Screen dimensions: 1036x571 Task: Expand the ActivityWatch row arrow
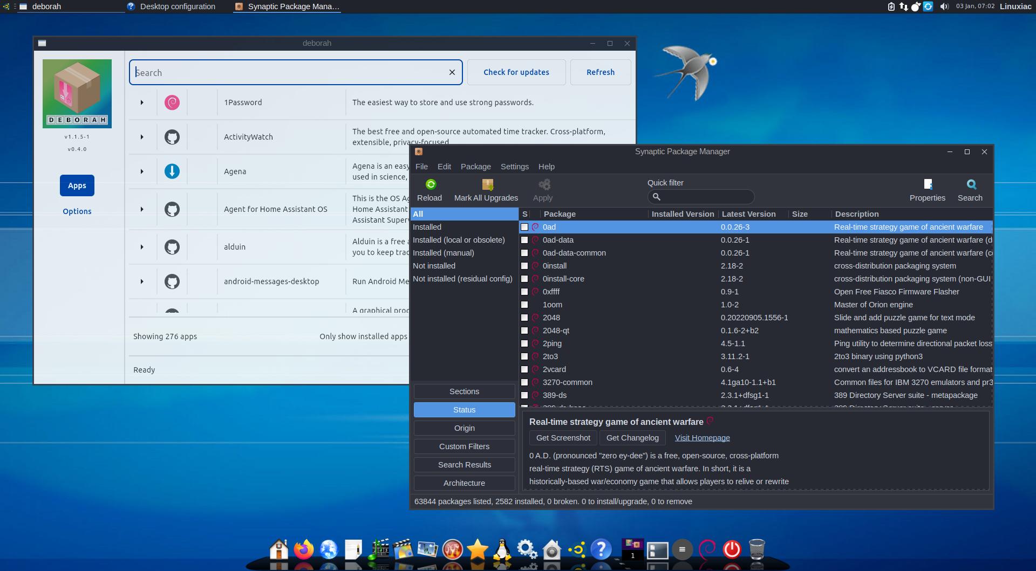(142, 137)
